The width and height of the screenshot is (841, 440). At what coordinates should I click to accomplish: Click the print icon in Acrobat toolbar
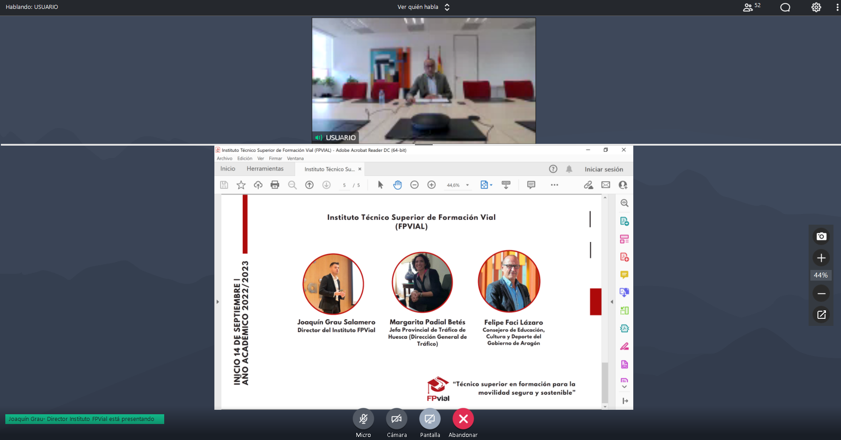tap(275, 185)
